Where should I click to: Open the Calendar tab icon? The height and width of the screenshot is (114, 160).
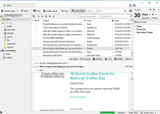(x=130, y=5)
